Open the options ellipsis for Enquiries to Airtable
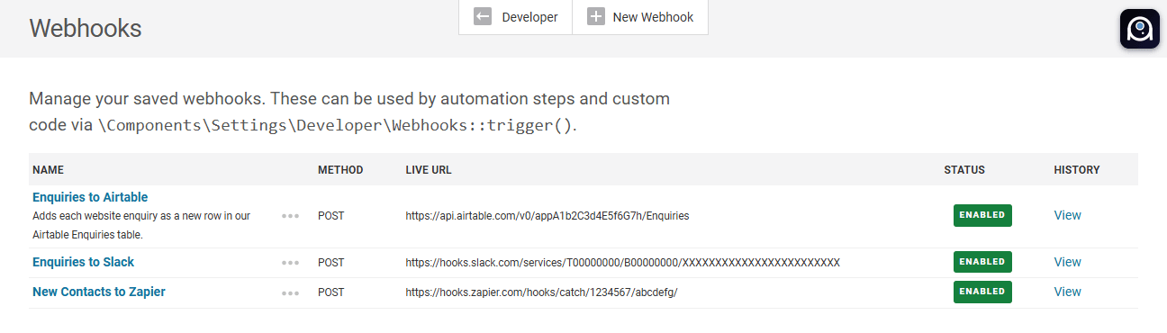The width and height of the screenshot is (1167, 333). click(x=290, y=216)
